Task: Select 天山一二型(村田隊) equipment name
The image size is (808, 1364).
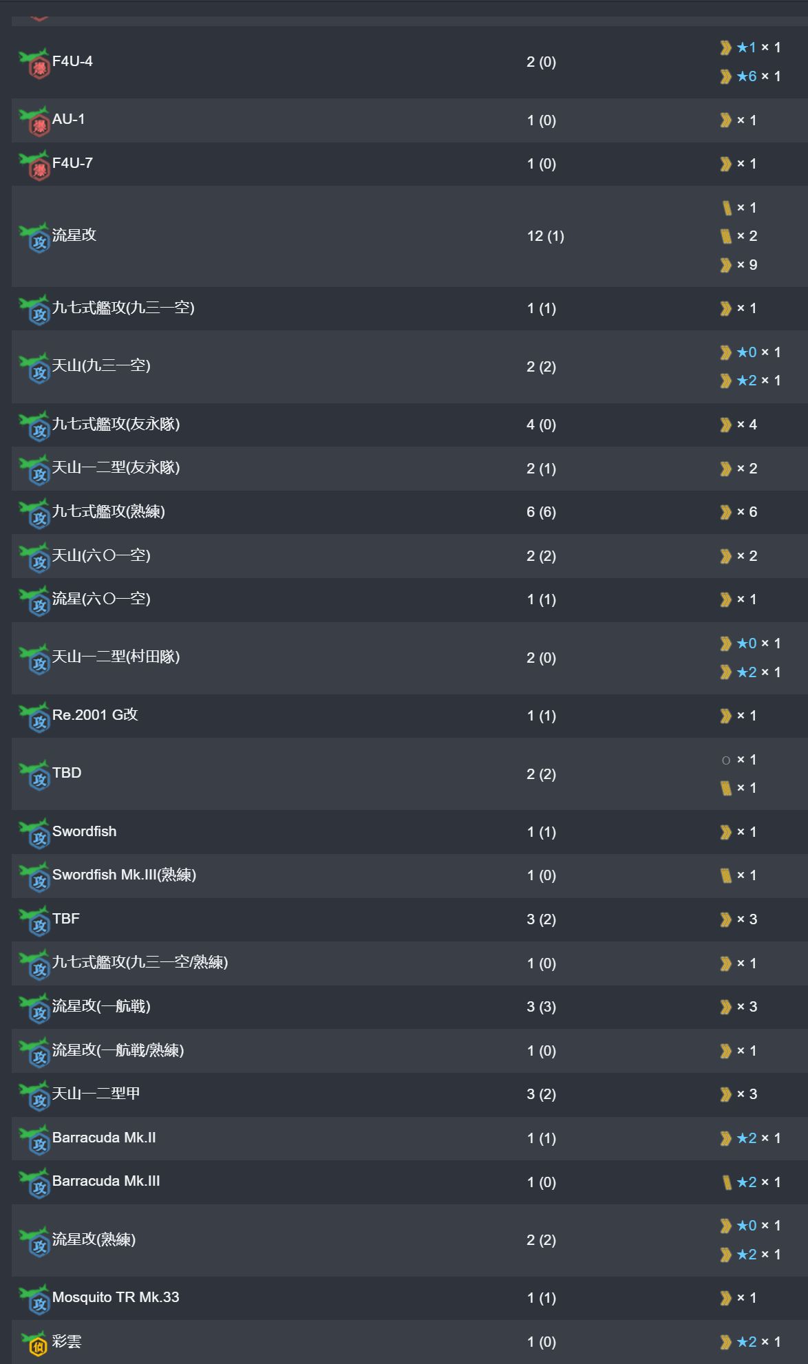Action: pyautogui.click(x=116, y=657)
